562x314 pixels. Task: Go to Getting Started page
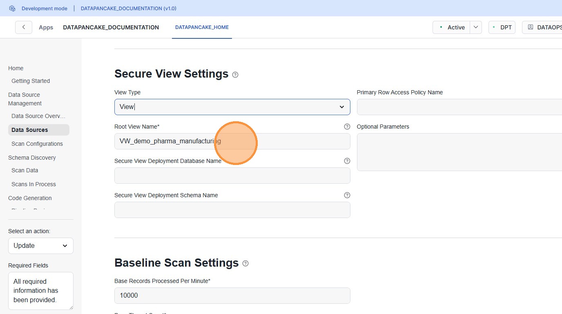[31, 81]
